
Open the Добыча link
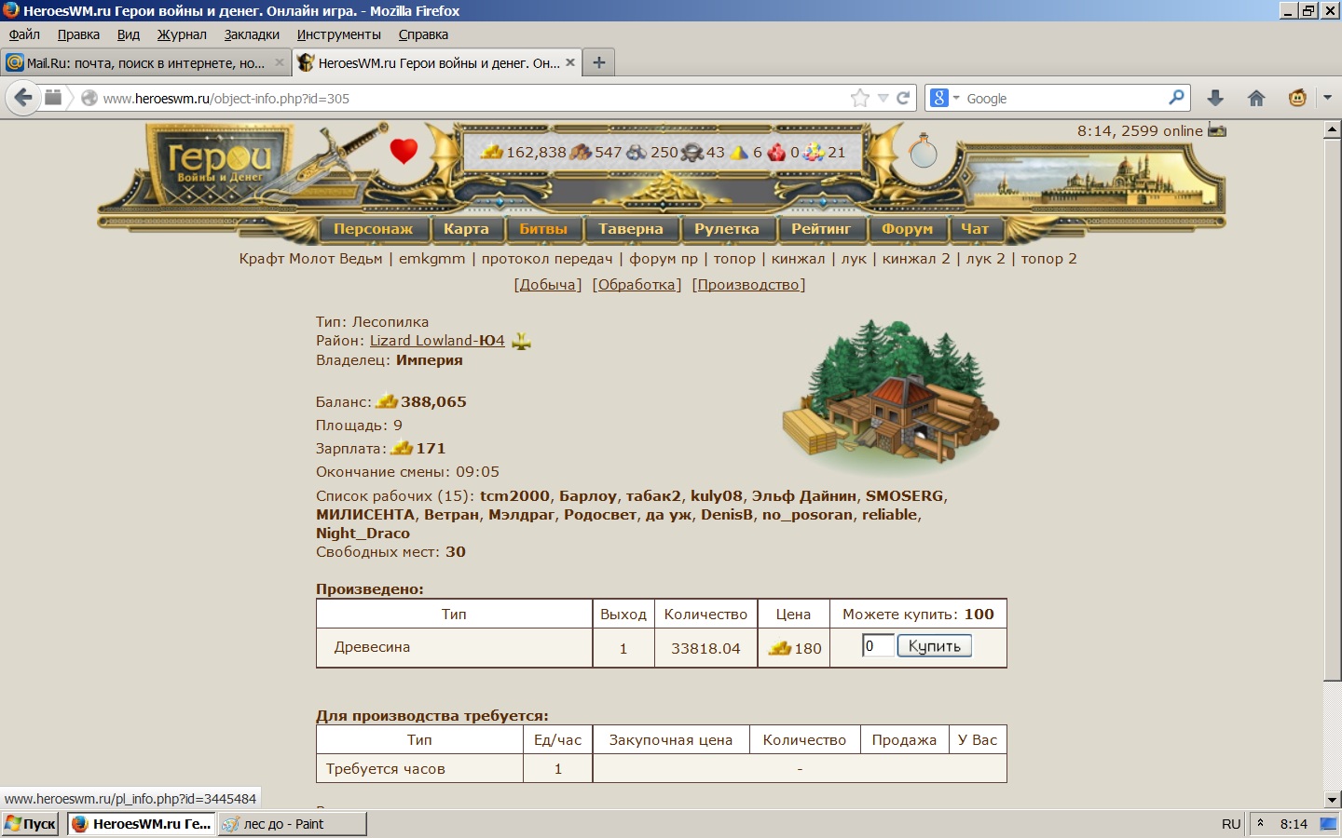(x=548, y=285)
